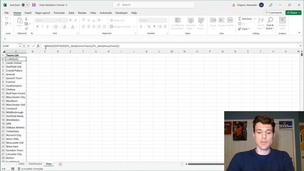The image size is (304, 171).
Task: Open the Number format dropdown
Action: pos(166,20)
